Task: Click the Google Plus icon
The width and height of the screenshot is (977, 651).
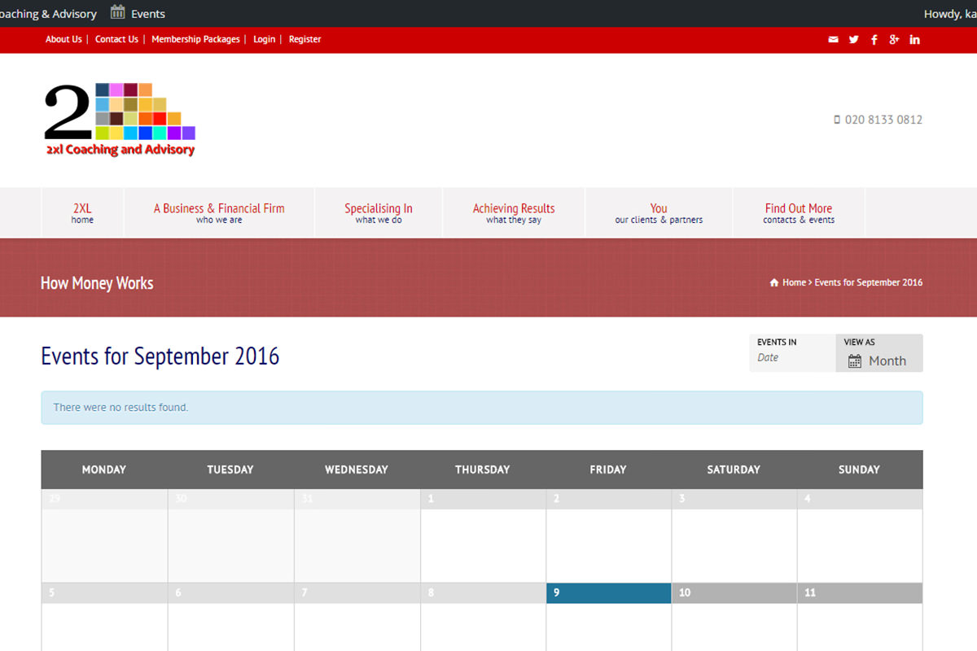Action: coord(894,40)
